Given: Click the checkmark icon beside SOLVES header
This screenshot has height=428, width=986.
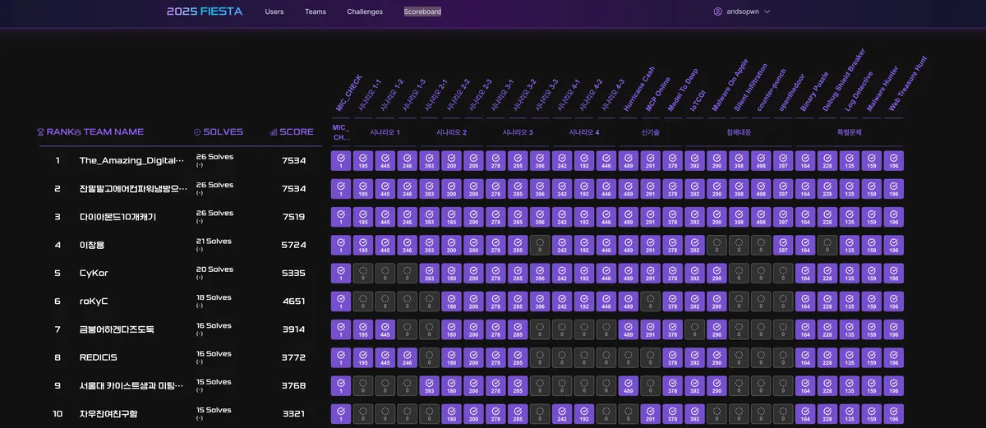Looking at the screenshot, I should [197, 131].
